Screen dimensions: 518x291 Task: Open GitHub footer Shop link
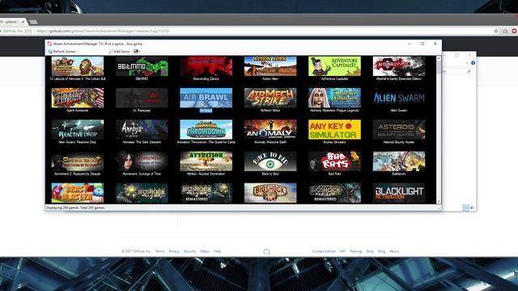(x=370, y=251)
